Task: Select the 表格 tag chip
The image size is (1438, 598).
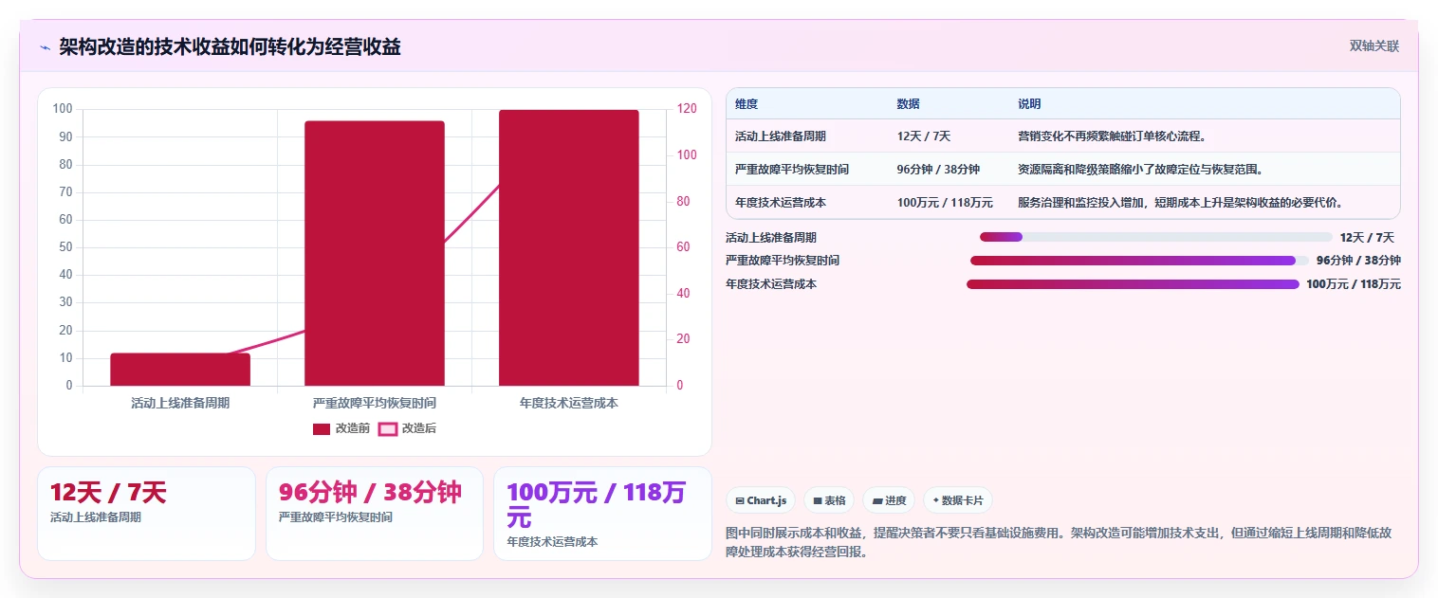Action: click(829, 500)
